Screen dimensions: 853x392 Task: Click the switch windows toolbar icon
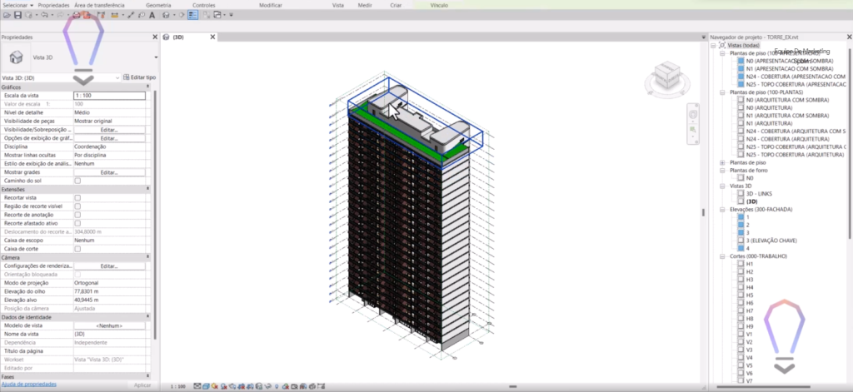coord(217,15)
